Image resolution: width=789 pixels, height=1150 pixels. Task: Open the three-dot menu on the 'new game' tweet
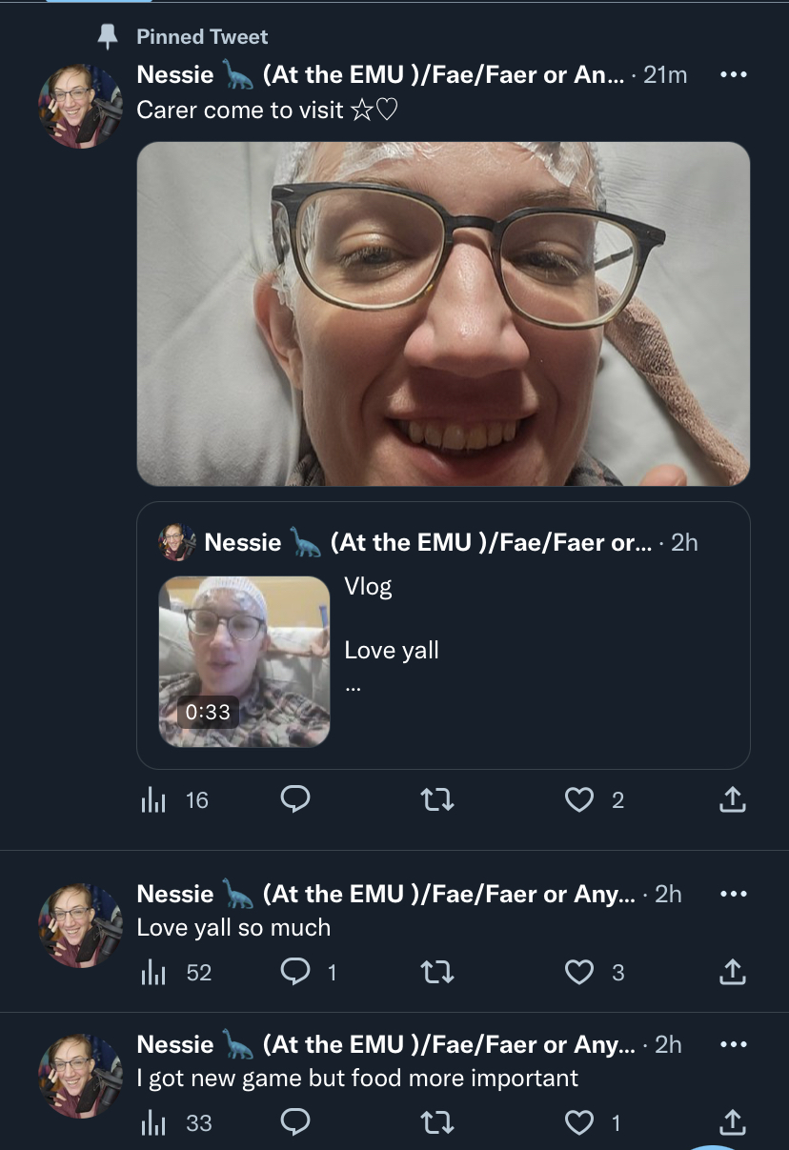pos(732,1044)
